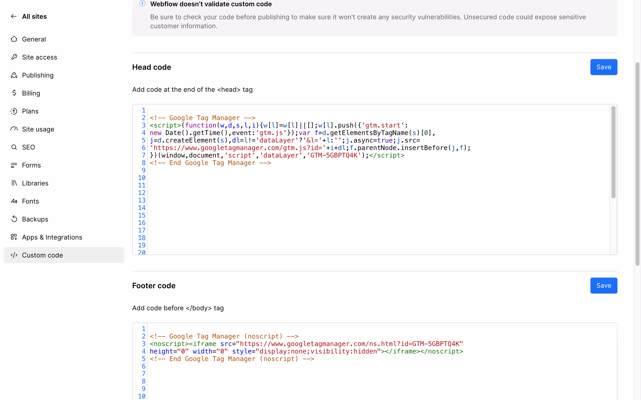The width and height of the screenshot is (641, 400).
Task: Click the 'Google Tag Manager' comment in Head code
Action: 203,118
